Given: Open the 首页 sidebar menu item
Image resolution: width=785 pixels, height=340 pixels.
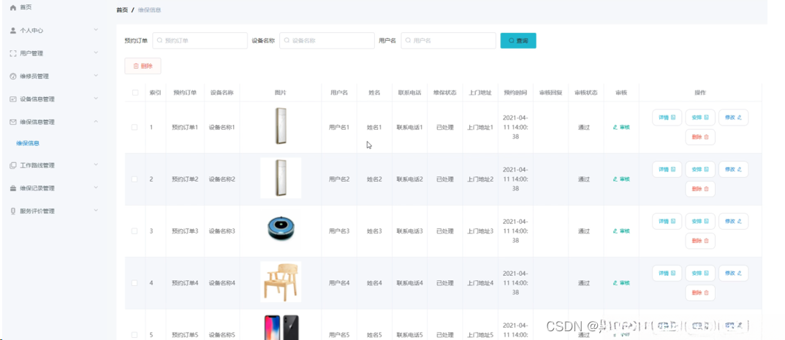Looking at the screenshot, I should point(53,7).
